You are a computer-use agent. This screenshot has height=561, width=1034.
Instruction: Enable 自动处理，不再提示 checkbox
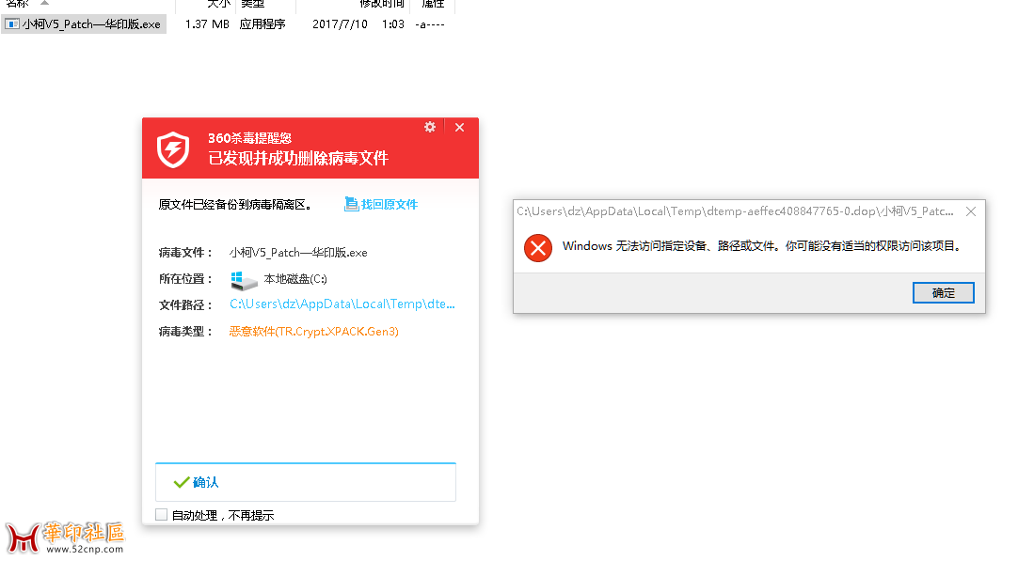tap(162, 514)
